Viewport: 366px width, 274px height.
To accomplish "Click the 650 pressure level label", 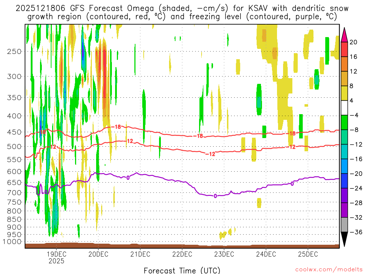I will [14, 182].
